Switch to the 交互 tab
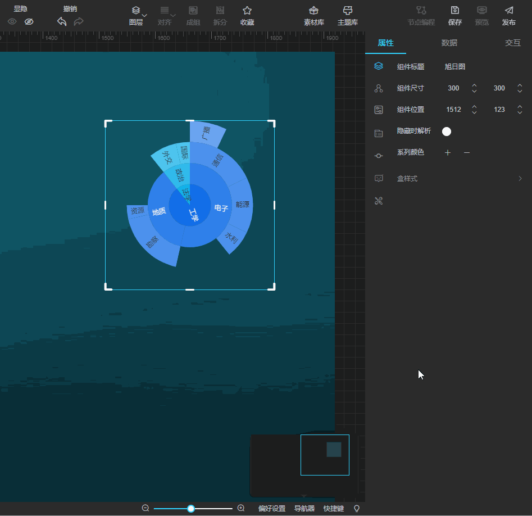Image resolution: width=532 pixels, height=516 pixels. (x=513, y=43)
